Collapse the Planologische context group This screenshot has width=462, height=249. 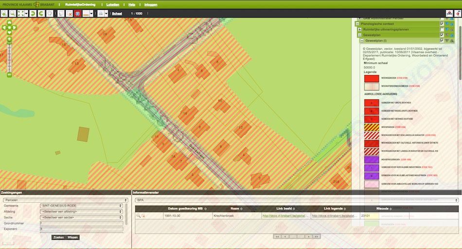click(357, 24)
